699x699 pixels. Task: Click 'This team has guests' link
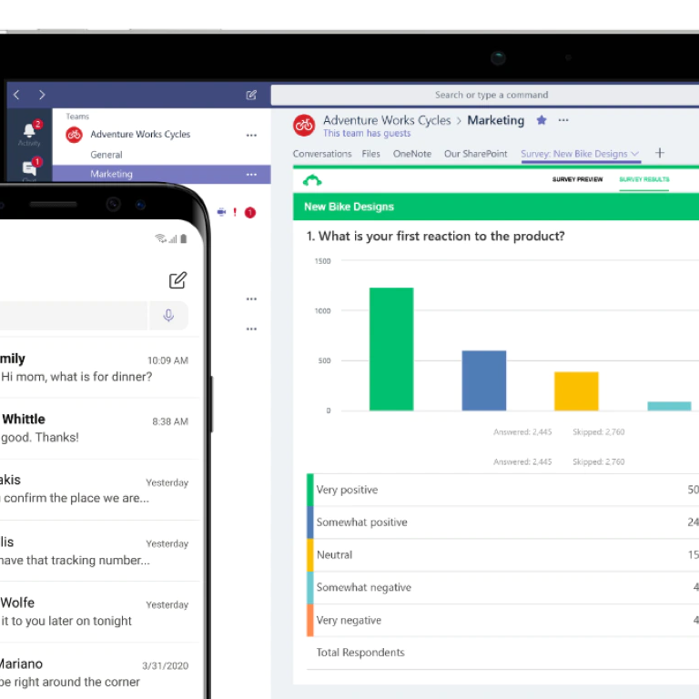point(367,133)
